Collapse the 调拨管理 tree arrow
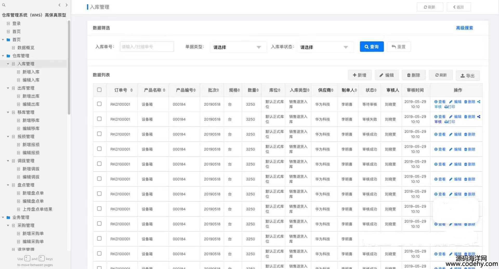Image resolution: width=499 pixels, height=269 pixels. (8, 161)
